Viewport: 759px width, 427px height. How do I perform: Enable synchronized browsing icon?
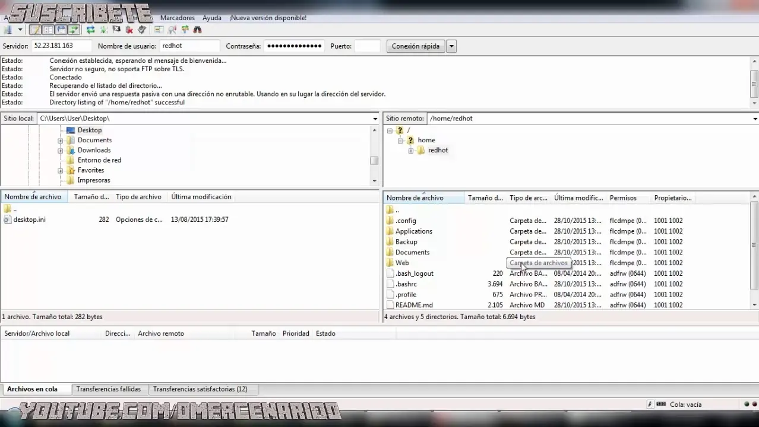[x=185, y=30]
